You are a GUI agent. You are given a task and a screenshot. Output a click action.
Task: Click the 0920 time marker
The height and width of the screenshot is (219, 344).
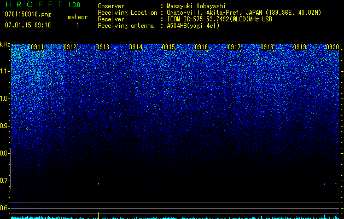[333, 47]
